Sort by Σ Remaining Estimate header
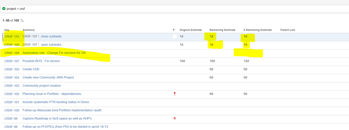Screen dimensions: 349x130 (257, 30)
